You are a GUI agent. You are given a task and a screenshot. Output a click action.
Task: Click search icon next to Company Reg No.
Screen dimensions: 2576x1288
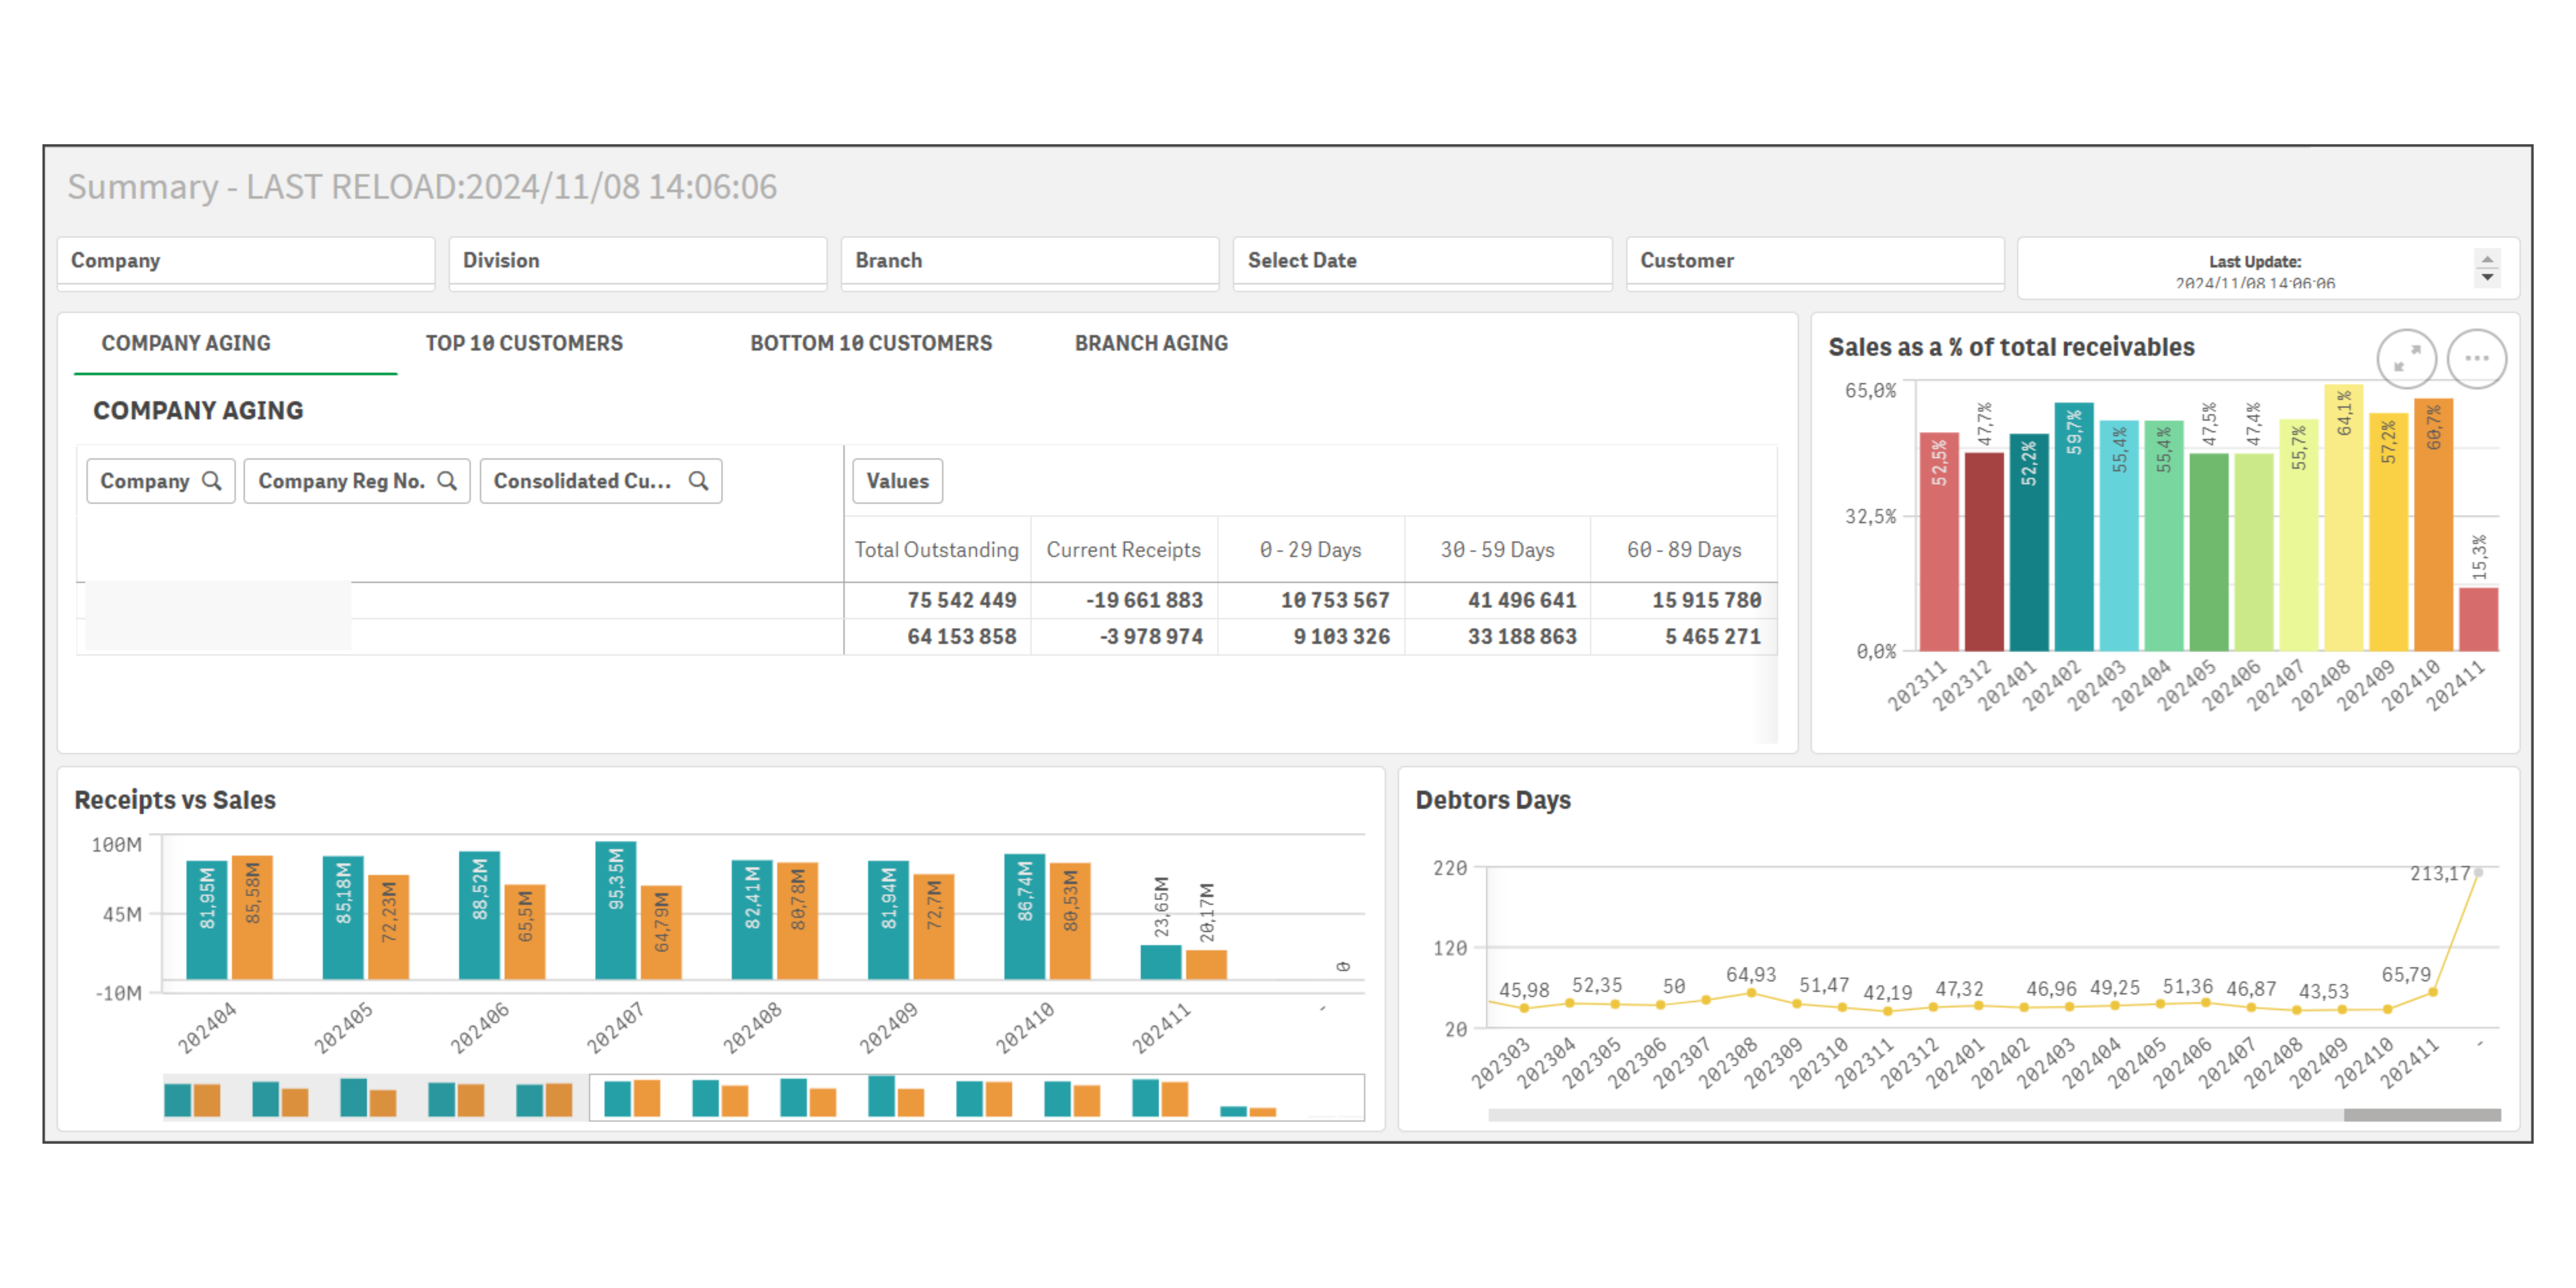click(447, 481)
